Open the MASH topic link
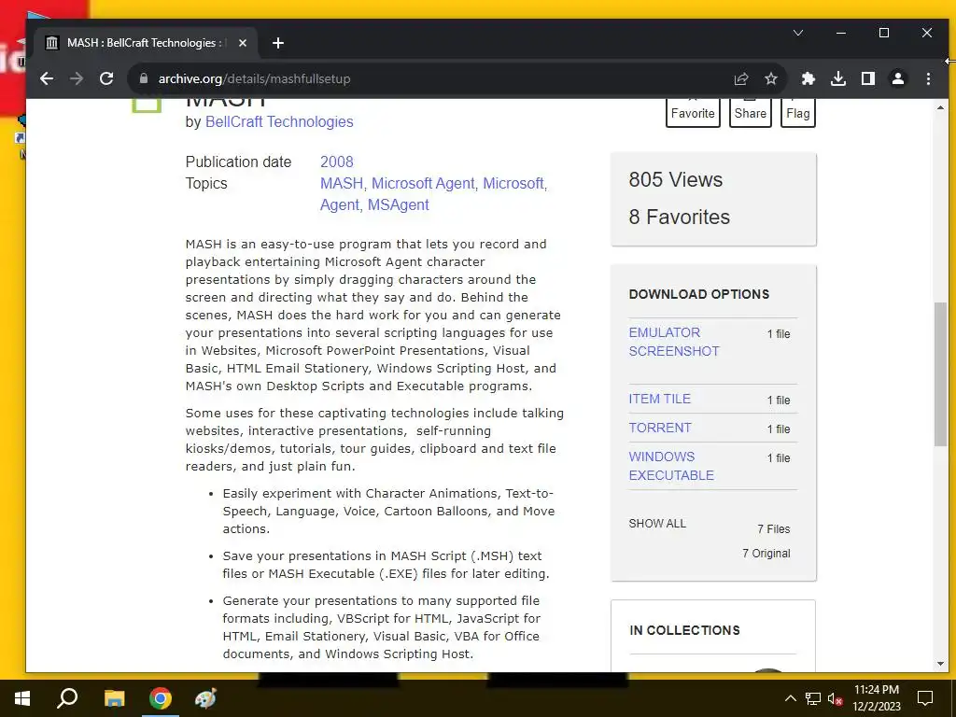The image size is (956, 717). point(342,183)
